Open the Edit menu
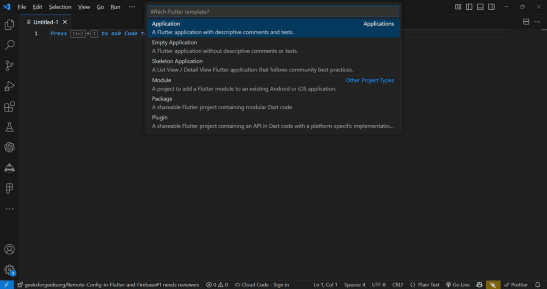The image size is (547, 289). pos(37,7)
